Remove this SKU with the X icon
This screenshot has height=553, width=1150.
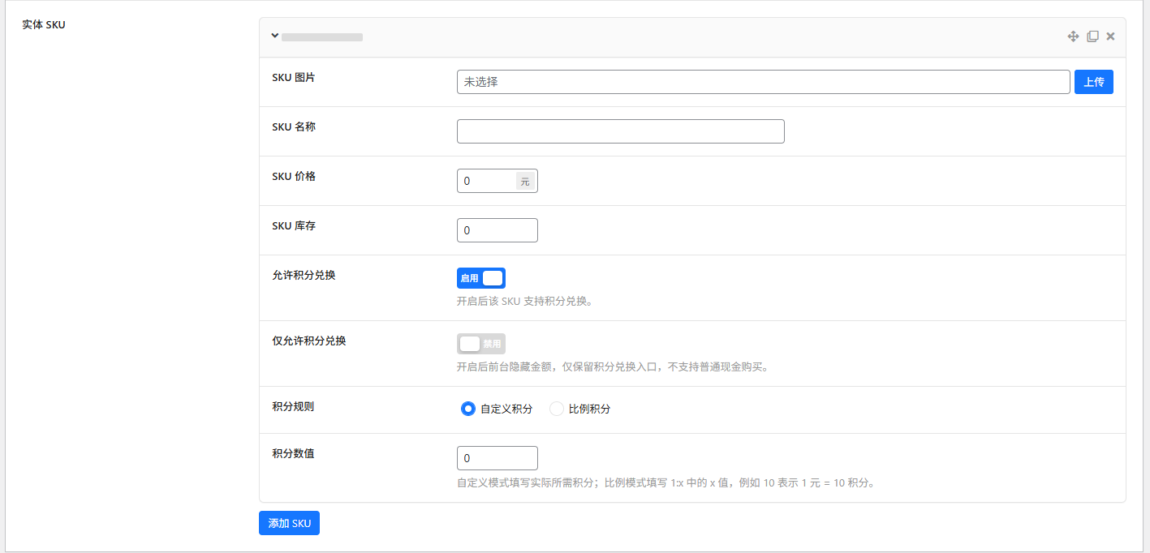click(x=1110, y=36)
